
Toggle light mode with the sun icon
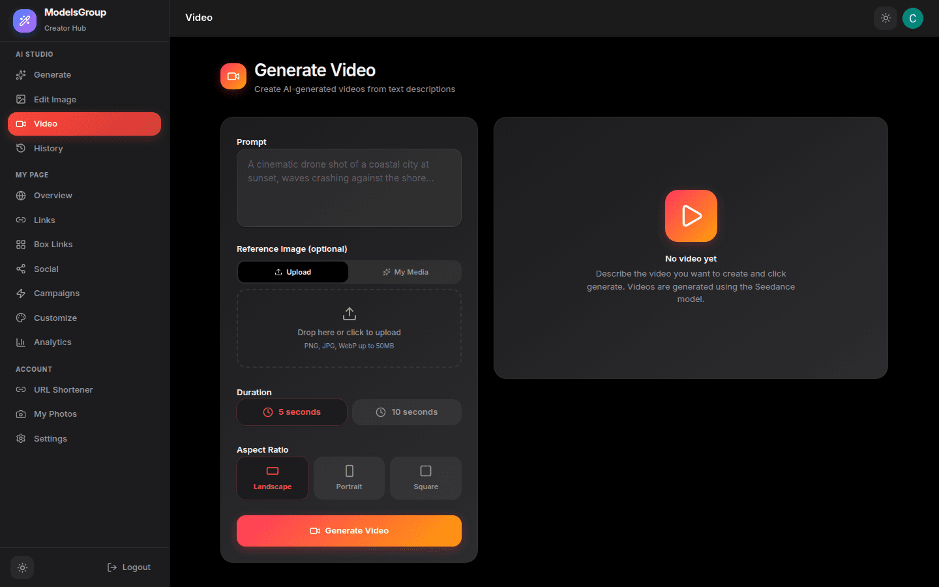[x=885, y=18]
